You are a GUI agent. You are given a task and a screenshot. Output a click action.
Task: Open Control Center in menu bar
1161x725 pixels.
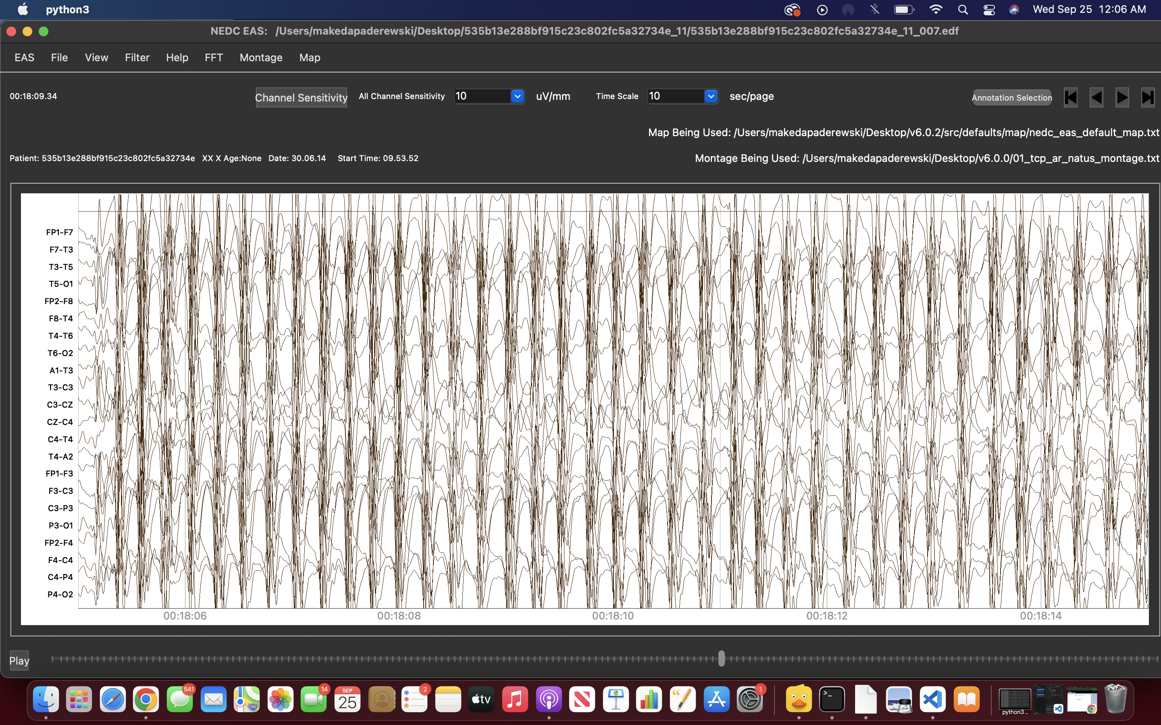coord(989,10)
